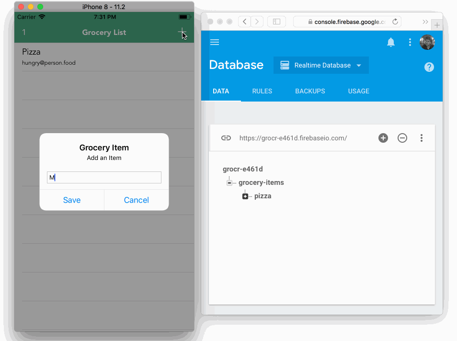457x341 pixels.
Task: Tap the online users count 1
Action: click(24, 32)
